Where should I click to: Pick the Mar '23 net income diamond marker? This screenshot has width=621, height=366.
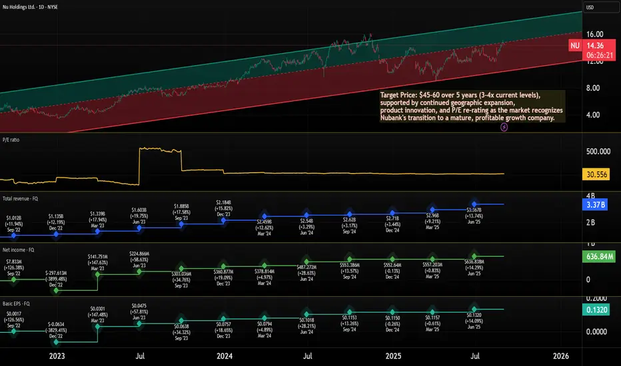(97, 274)
